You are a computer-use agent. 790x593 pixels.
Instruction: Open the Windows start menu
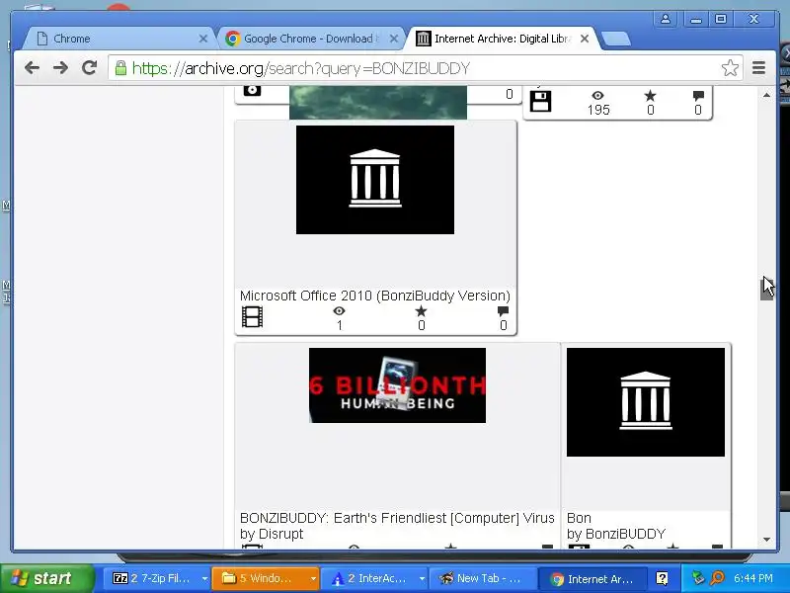click(x=46, y=578)
